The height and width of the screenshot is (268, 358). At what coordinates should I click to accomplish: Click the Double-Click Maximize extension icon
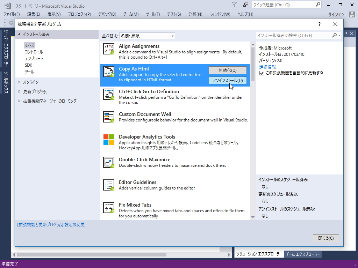[x=109, y=162]
